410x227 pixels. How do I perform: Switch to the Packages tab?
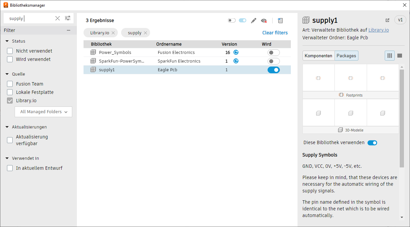click(x=346, y=56)
